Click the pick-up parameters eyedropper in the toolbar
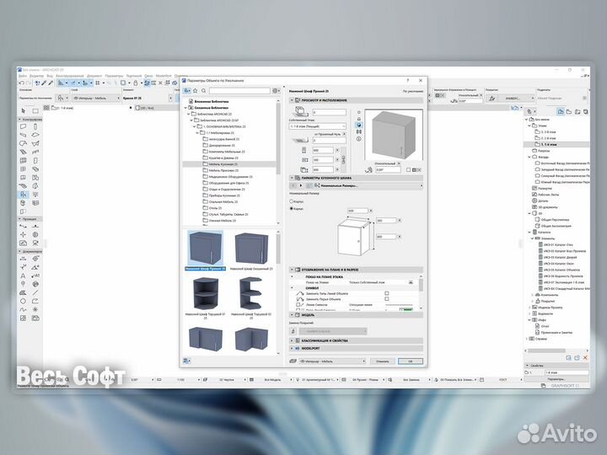 click(x=44, y=83)
